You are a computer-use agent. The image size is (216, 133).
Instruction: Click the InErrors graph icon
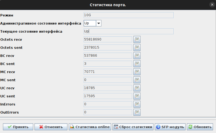137,104
